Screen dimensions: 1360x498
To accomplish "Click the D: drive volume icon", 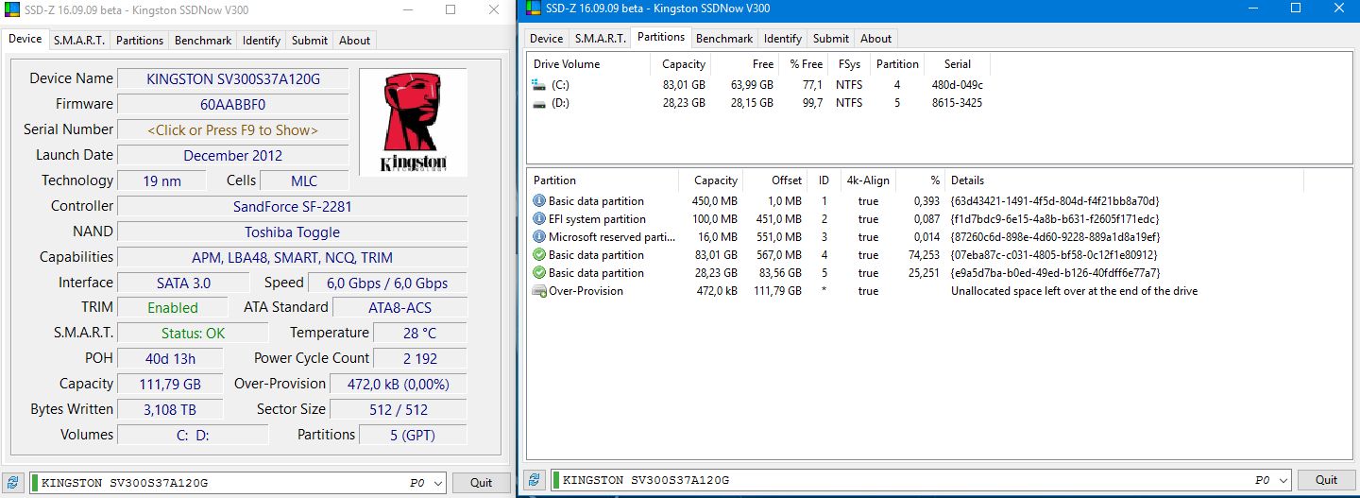I will coord(539,103).
